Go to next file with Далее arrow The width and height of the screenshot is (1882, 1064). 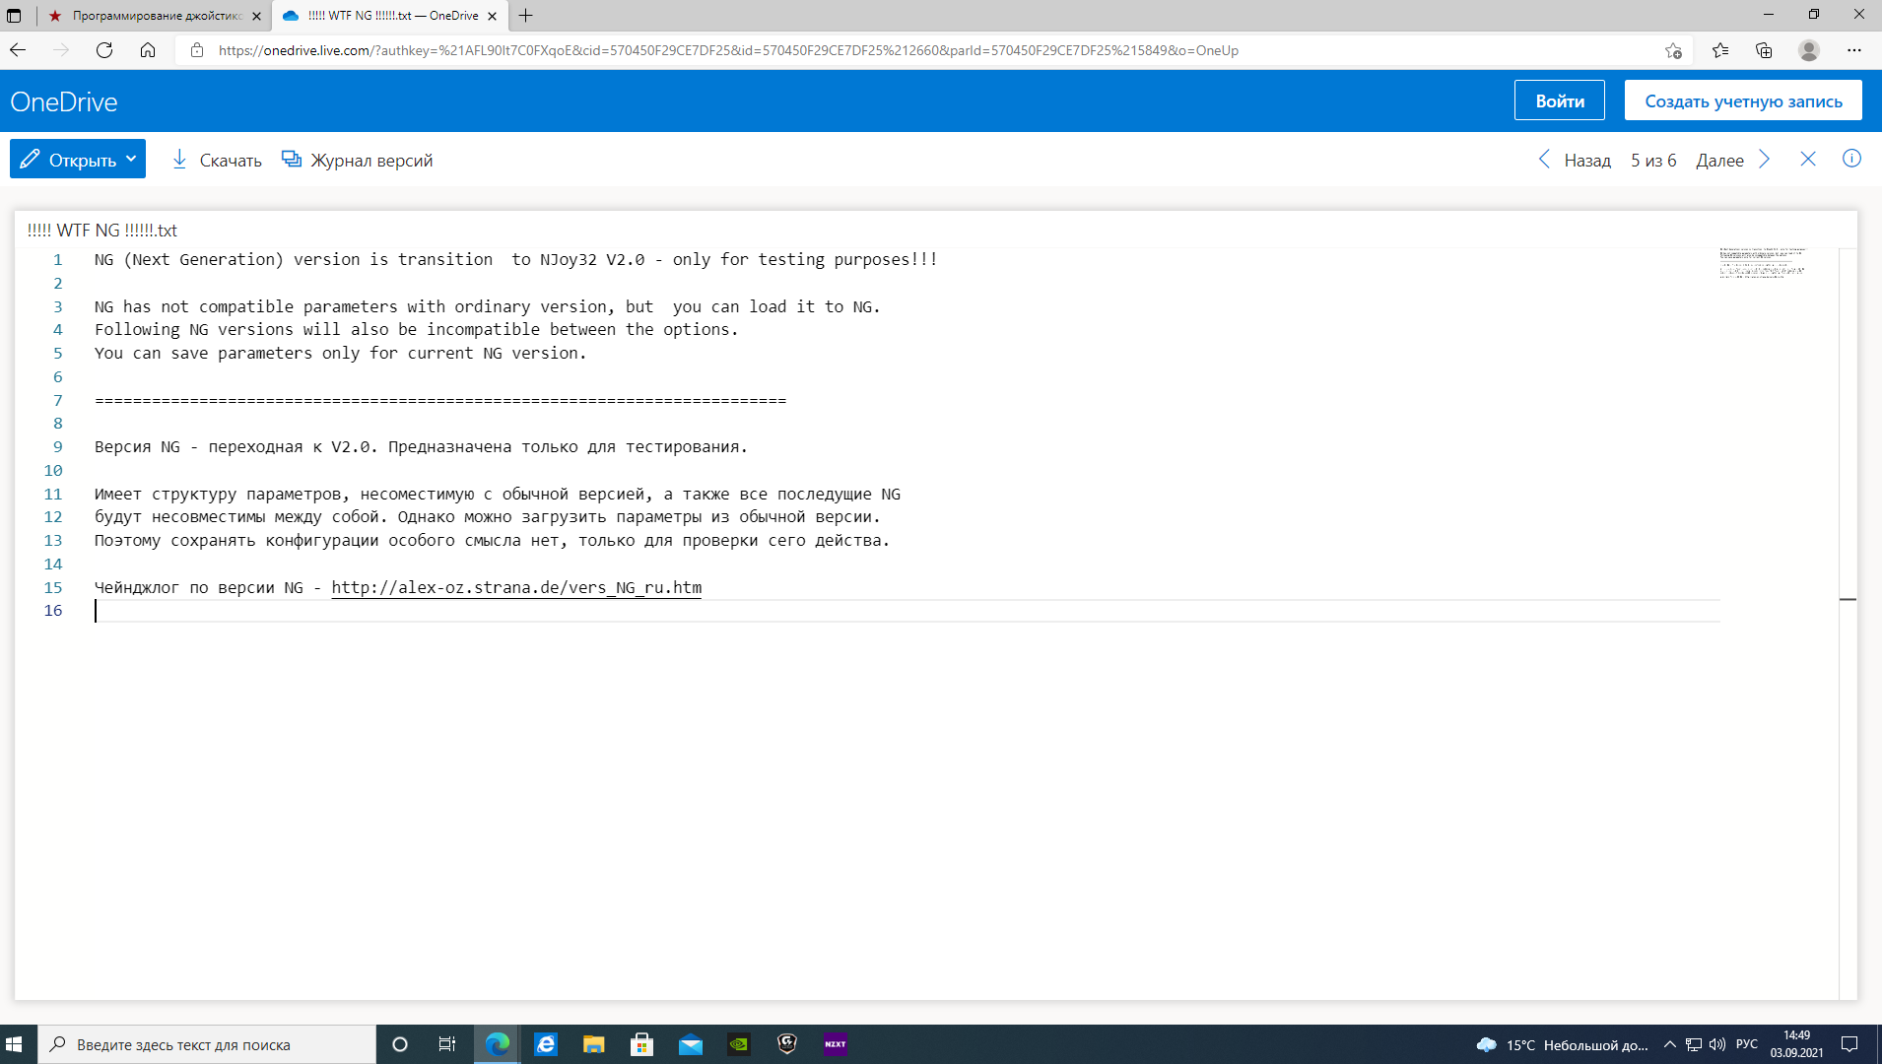[x=1765, y=160]
